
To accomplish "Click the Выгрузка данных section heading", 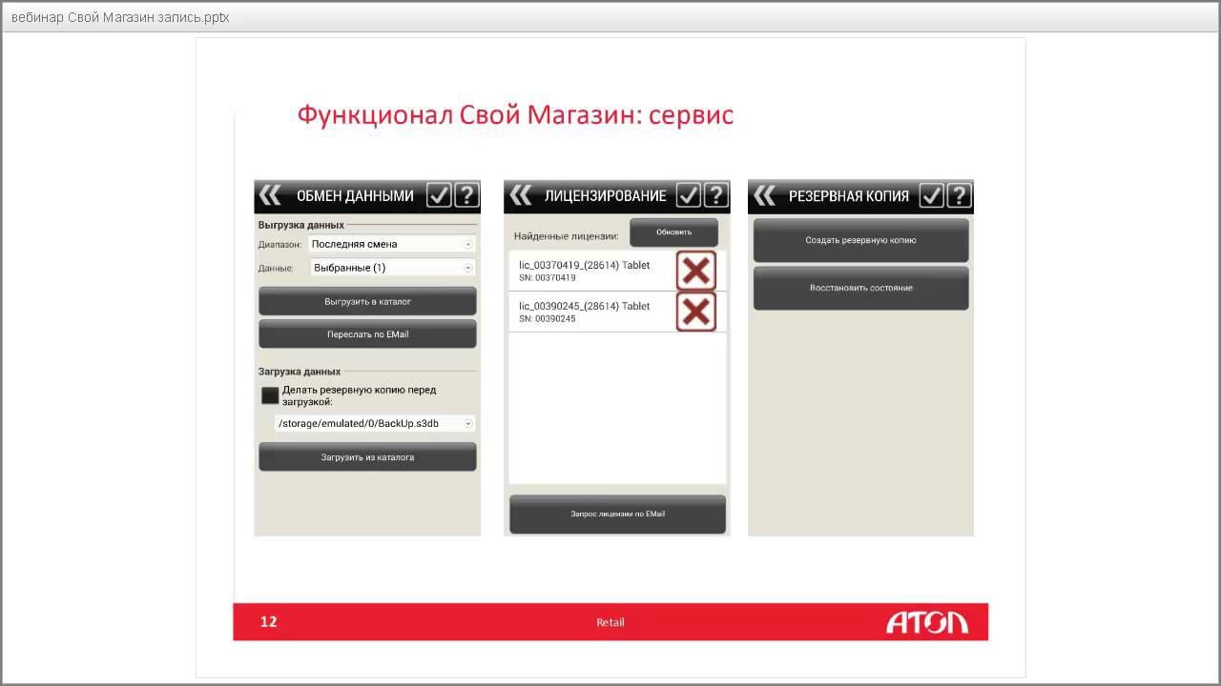I will (301, 225).
